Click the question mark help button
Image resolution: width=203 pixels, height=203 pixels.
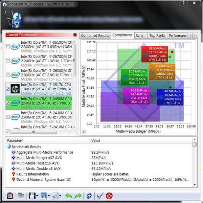[183, 3]
